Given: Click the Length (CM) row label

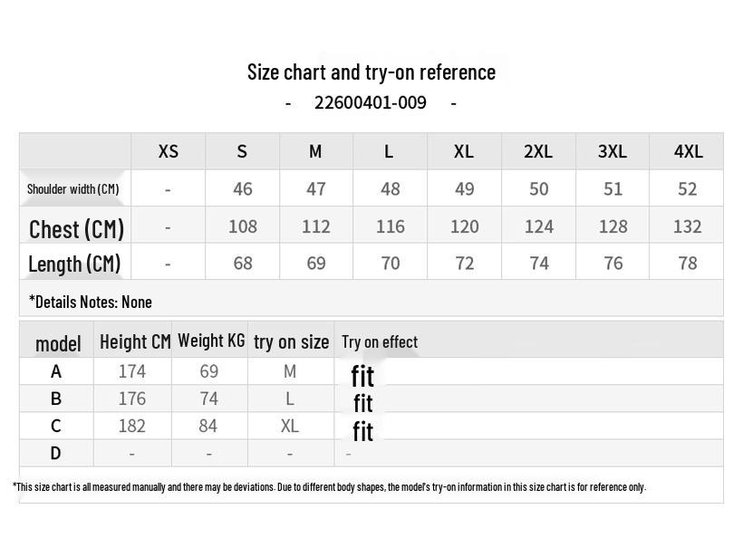Looking at the screenshot, I should coord(74,264).
